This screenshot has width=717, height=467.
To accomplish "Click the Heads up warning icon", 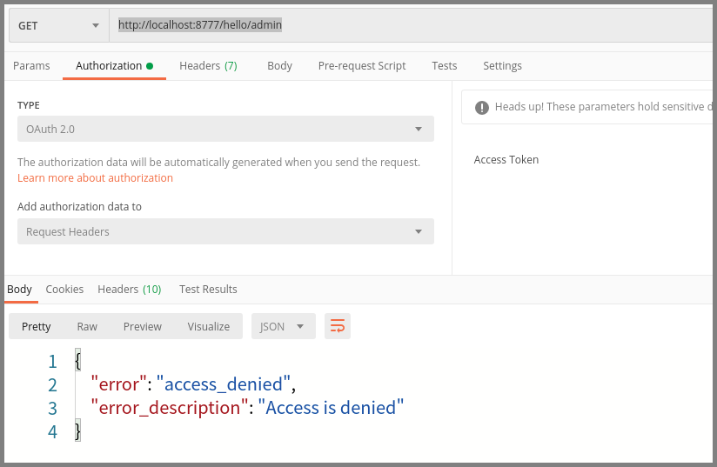I will pyautogui.click(x=481, y=107).
